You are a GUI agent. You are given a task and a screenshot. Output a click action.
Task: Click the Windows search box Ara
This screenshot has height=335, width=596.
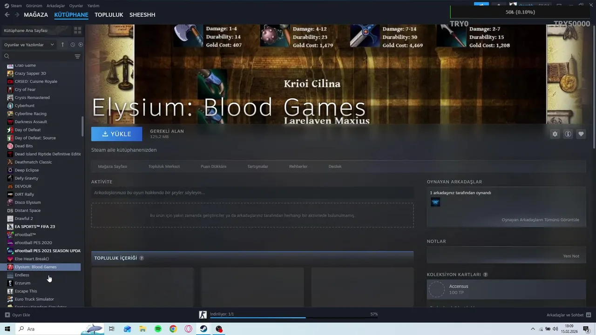60,329
